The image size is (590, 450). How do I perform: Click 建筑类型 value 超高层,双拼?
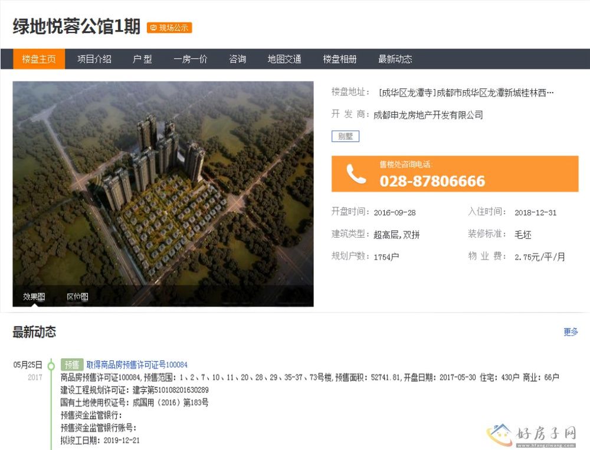(x=396, y=235)
